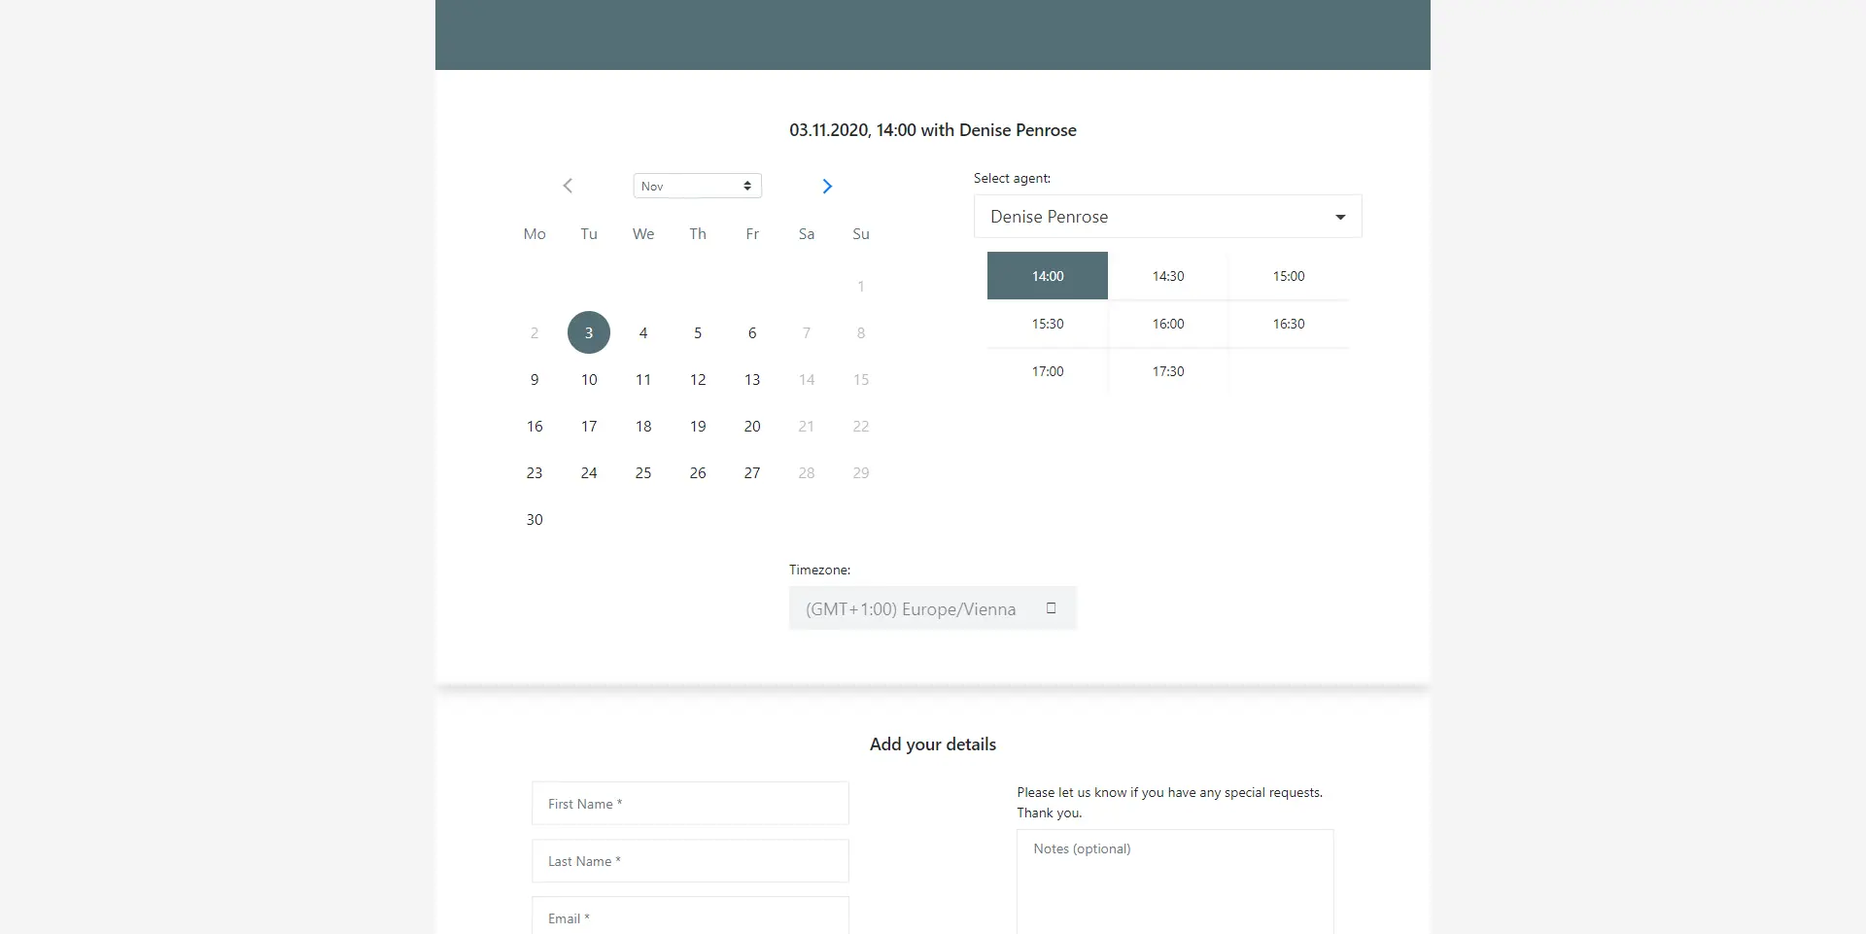The width and height of the screenshot is (1866, 934).
Task: Pick November 11 in the calendar
Action: pyautogui.click(x=643, y=379)
